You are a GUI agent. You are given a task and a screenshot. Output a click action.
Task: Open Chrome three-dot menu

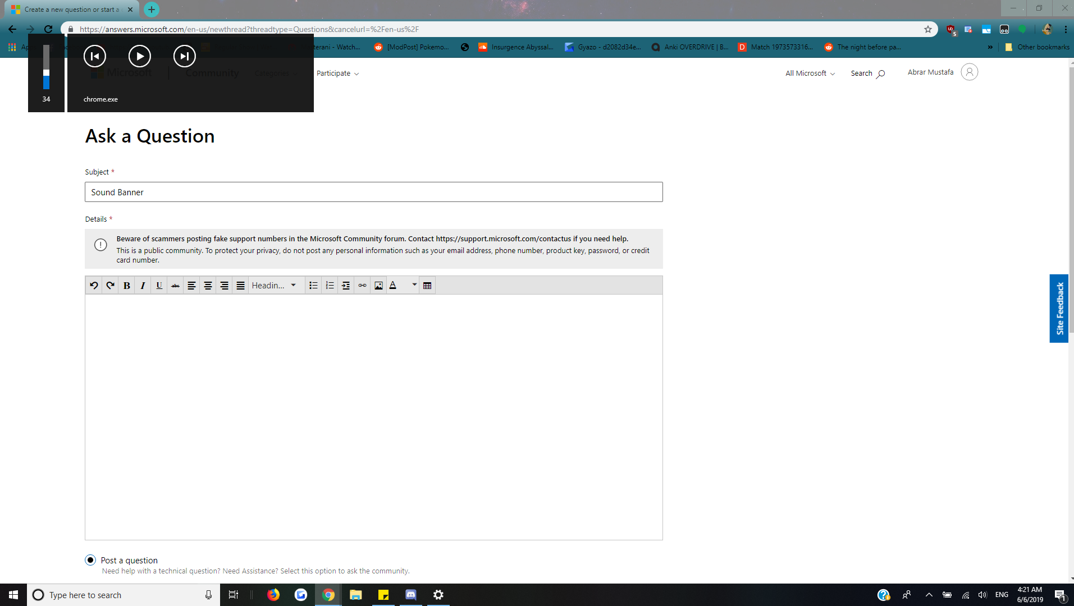point(1066,29)
